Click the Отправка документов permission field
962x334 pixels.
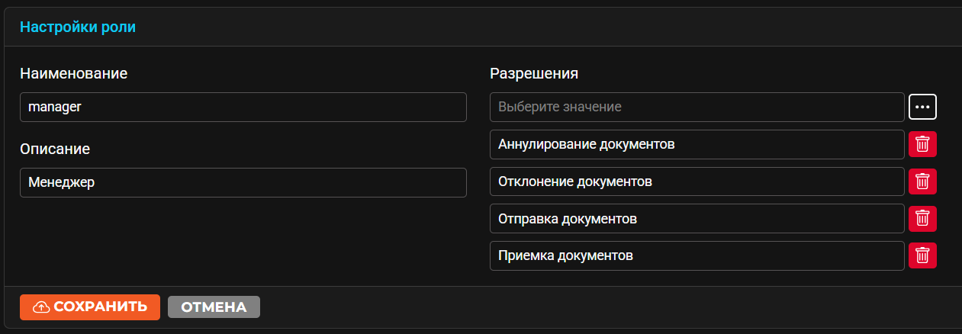697,218
